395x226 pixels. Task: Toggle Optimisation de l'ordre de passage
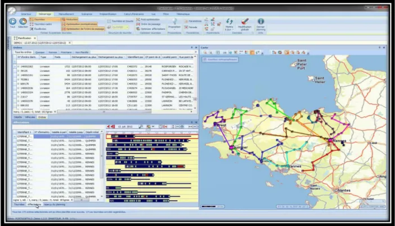[x=83, y=29]
